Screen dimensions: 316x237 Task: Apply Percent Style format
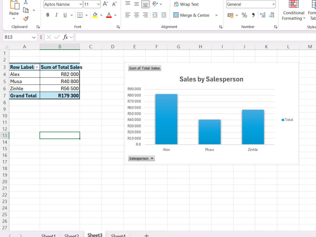244,15
